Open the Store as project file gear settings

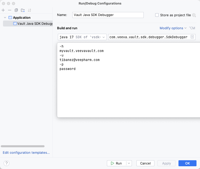194,15
